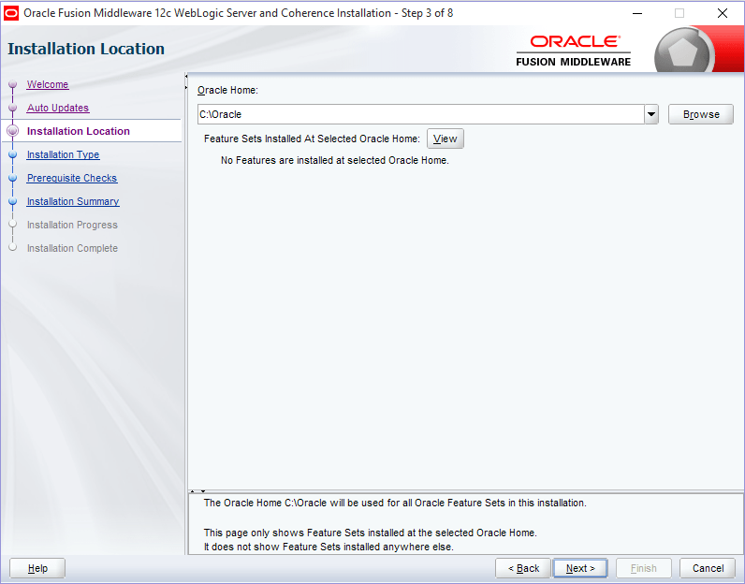745x584 pixels.
Task: Cancel the installation wizard
Action: coord(708,568)
